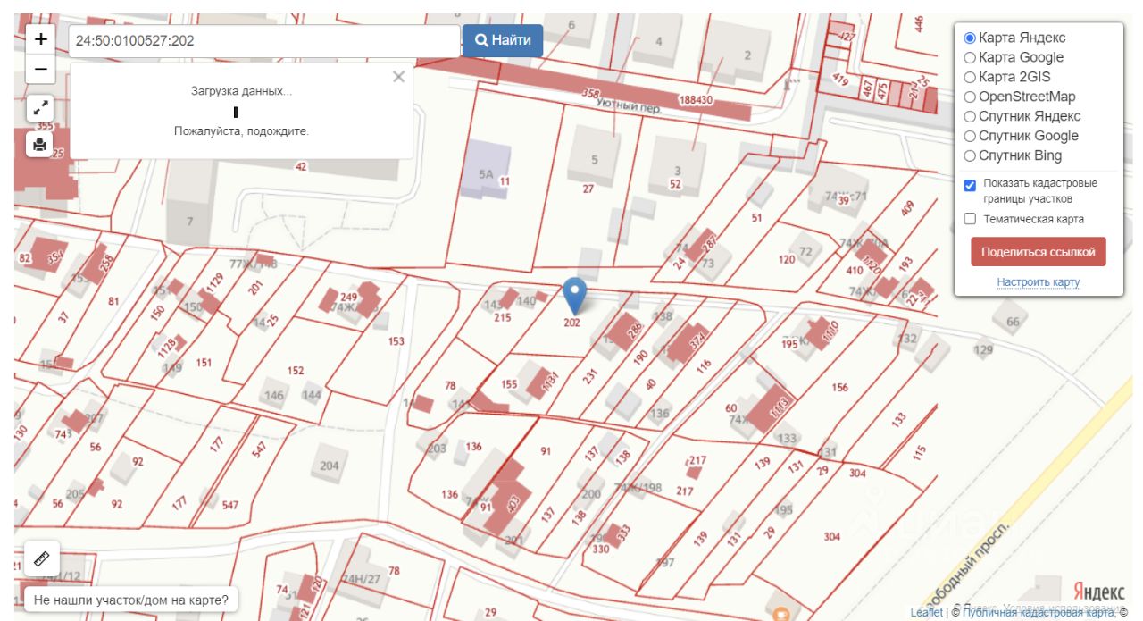The height and width of the screenshot is (621, 1143).
Task: Select parcel number 156
Action: 839,388
